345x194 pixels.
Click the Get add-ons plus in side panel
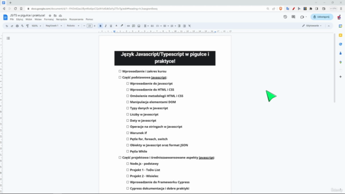pos(340,77)
